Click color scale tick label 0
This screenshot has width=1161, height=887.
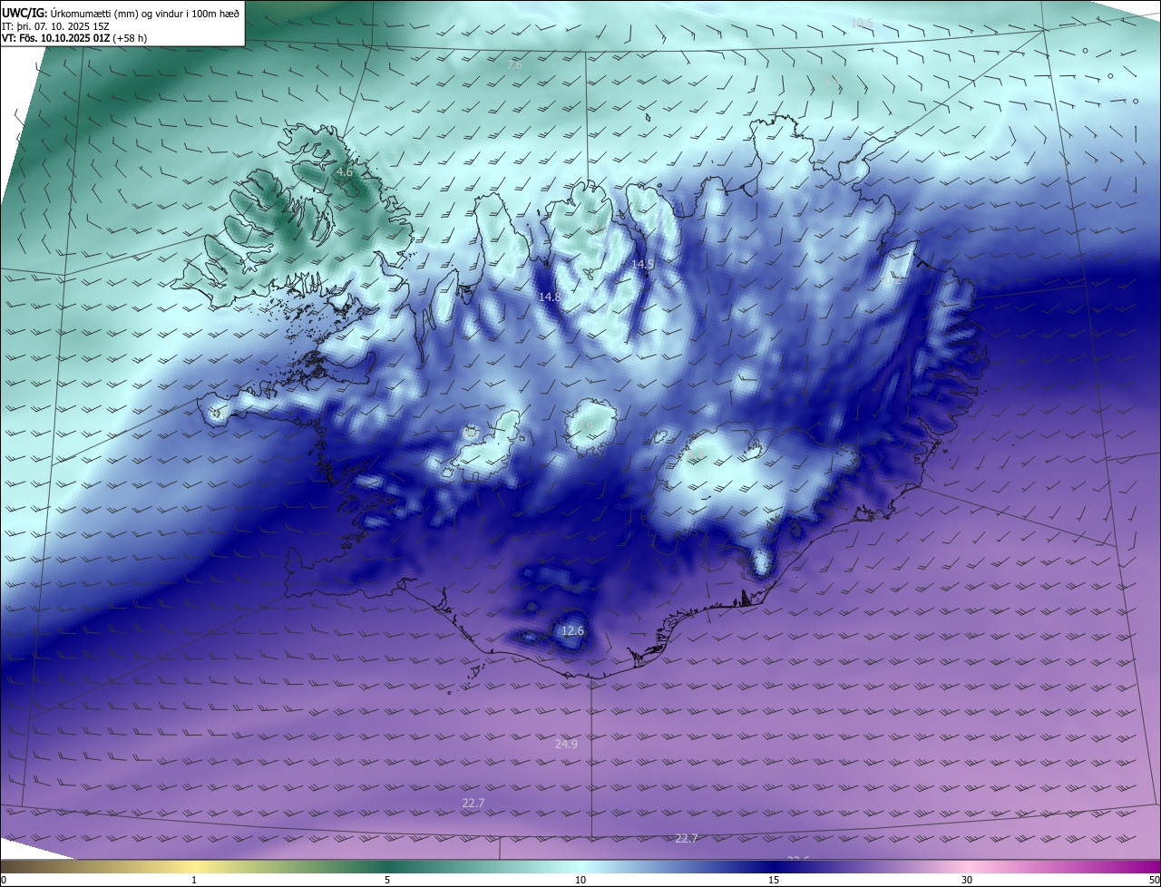coord(4,880)
